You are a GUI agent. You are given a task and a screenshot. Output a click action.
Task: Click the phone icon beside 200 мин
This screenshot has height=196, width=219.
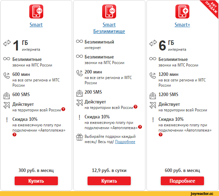[x=80, y=73]
